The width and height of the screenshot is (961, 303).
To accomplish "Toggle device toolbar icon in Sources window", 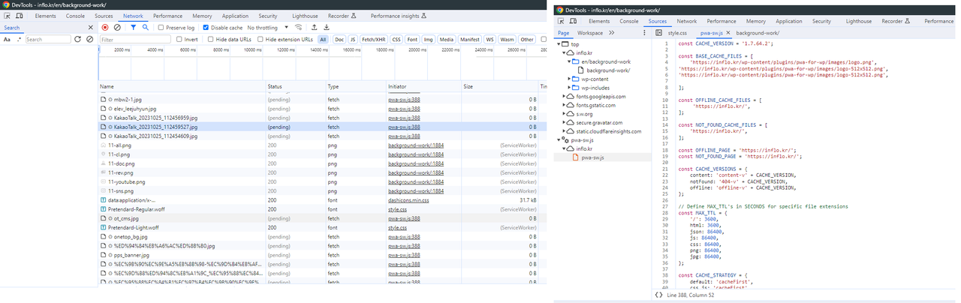I will [x=574, y=22].
